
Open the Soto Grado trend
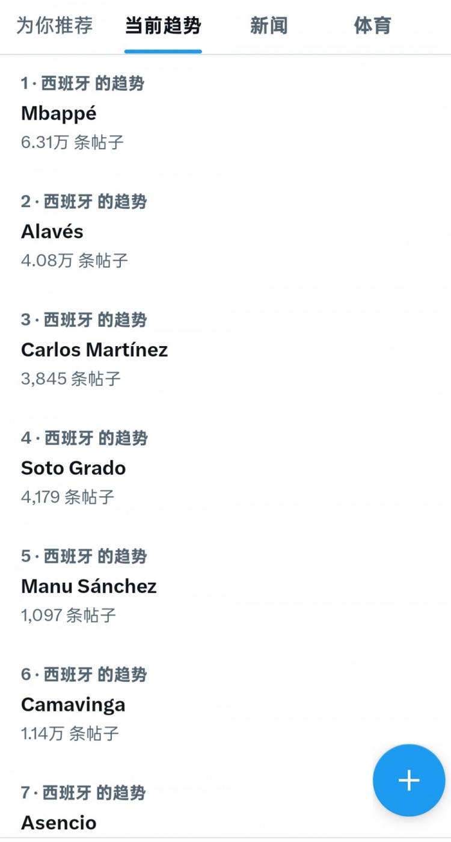pos(73,468)
